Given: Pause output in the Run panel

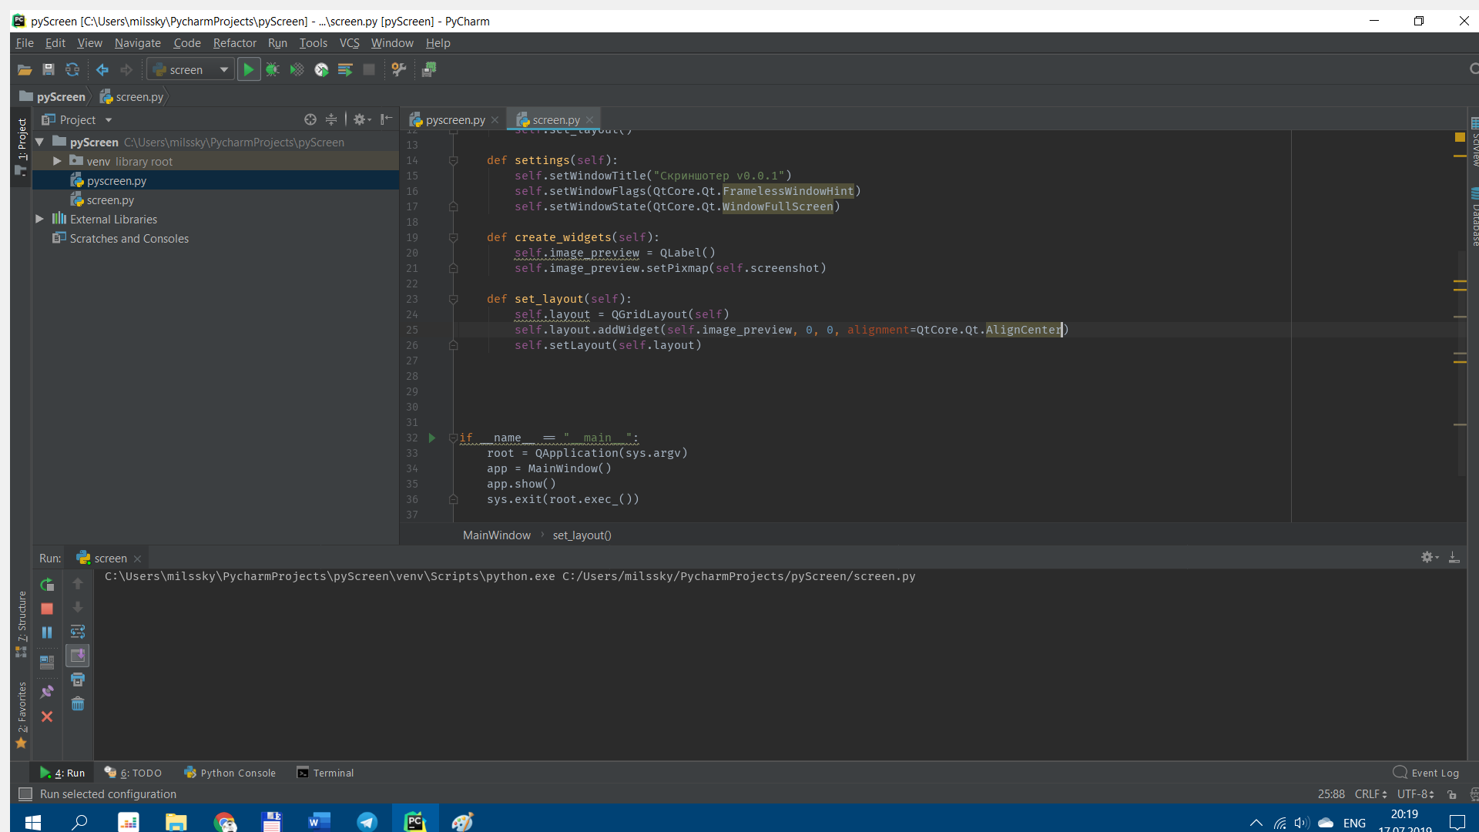Looking at the screenshot, I should point(47,632).
